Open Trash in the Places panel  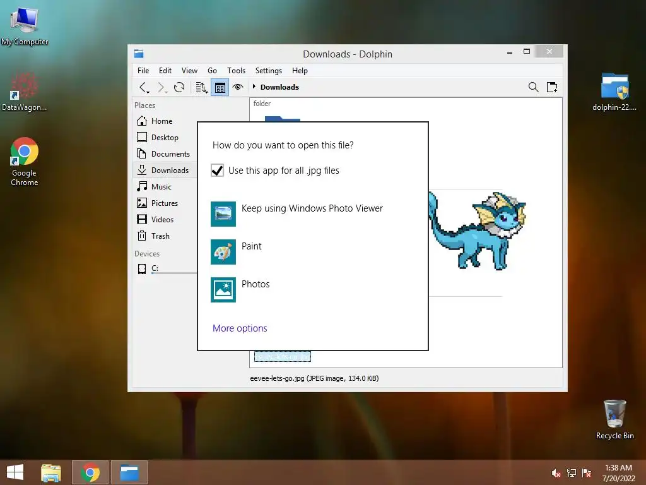(165, 236)
